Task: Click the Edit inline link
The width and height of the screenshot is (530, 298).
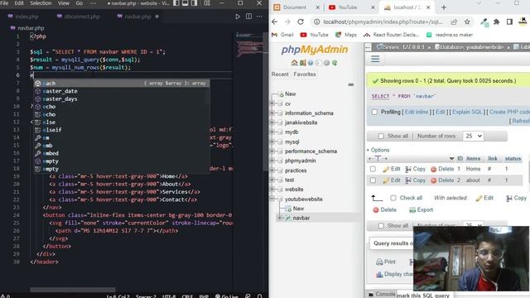Action: point(417,113)
